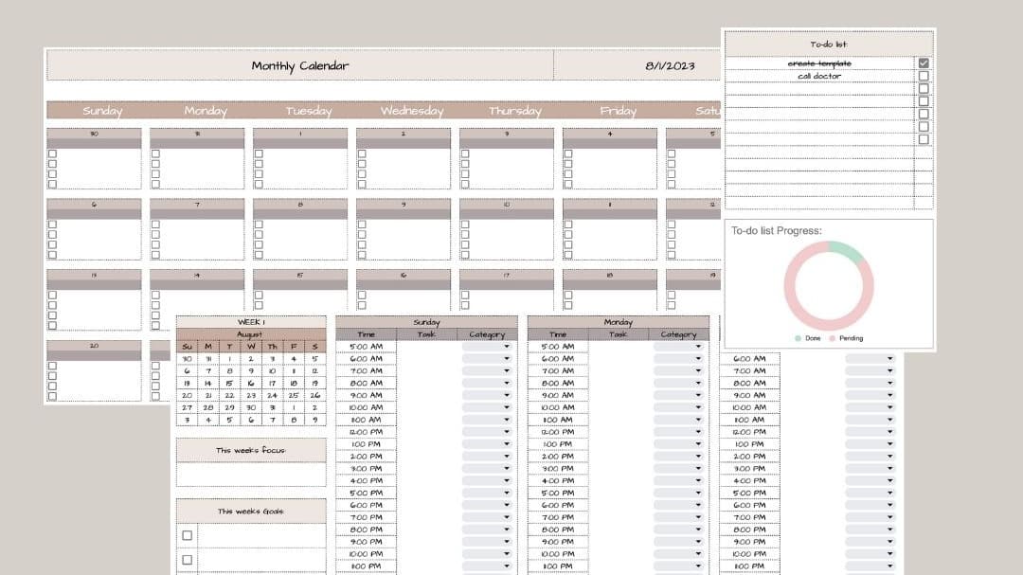Check first checkbox under calendar day 20
Screen dimensions: 1023x575
point(52,367)
